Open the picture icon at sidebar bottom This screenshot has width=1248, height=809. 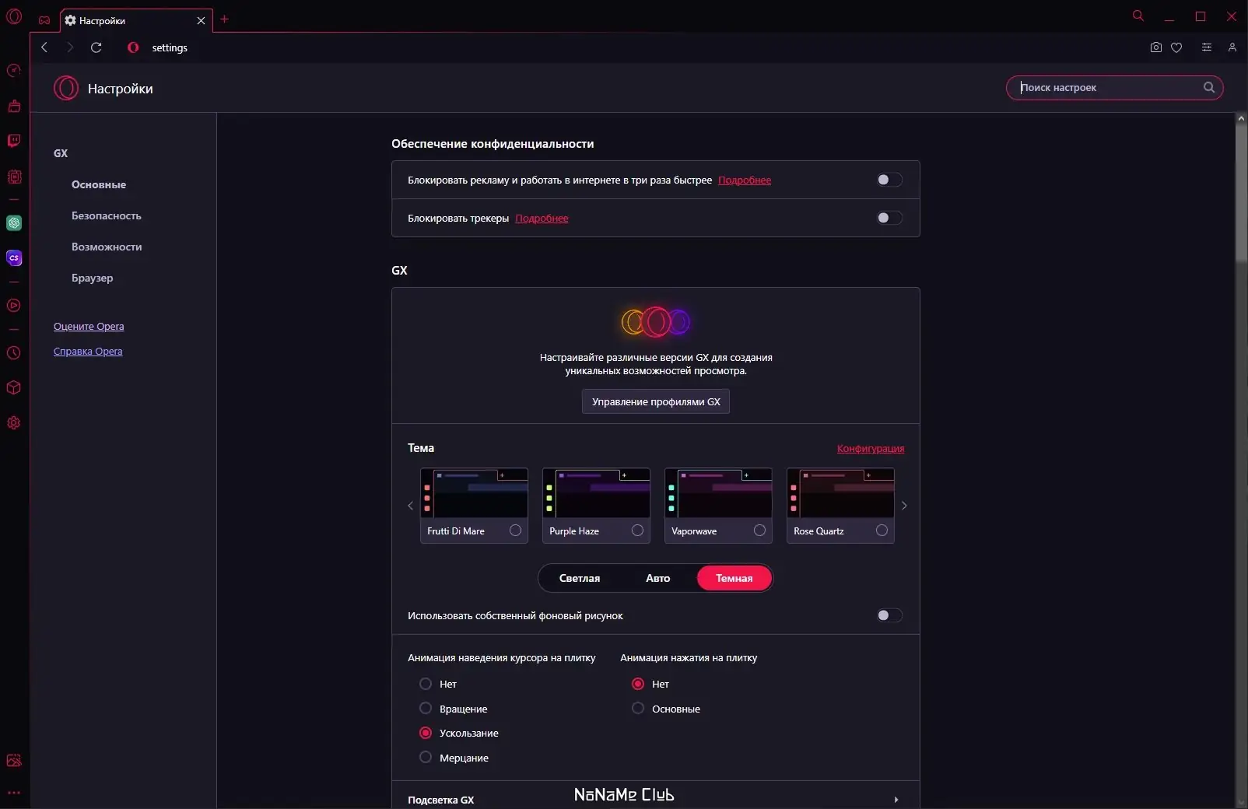(14, 761)
